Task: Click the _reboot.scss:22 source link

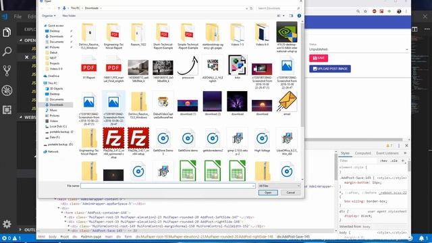Action: (x=393, y=192)
